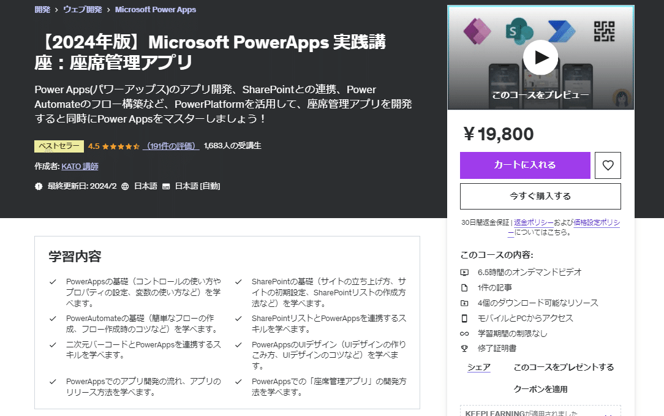Click the last-updated alert badge icon
The width and height of the screenshot is (664, 416).
pos(39,186)
